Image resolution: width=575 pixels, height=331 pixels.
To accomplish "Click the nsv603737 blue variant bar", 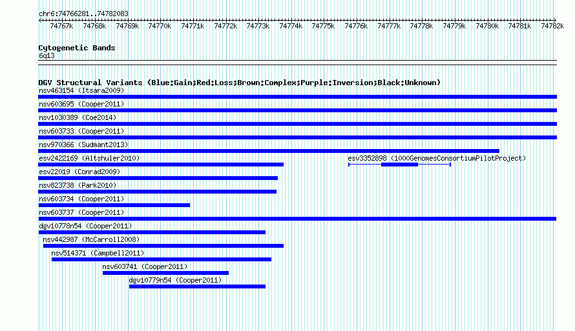I will click(x=297, y=219).
